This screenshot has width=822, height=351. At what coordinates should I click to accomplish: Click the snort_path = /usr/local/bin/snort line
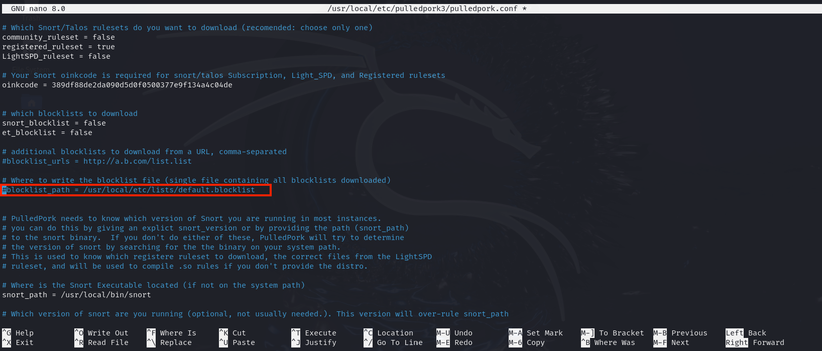76,295
